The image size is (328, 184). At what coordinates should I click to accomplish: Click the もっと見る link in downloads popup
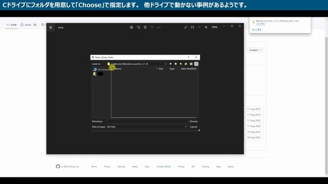point(257,30)
